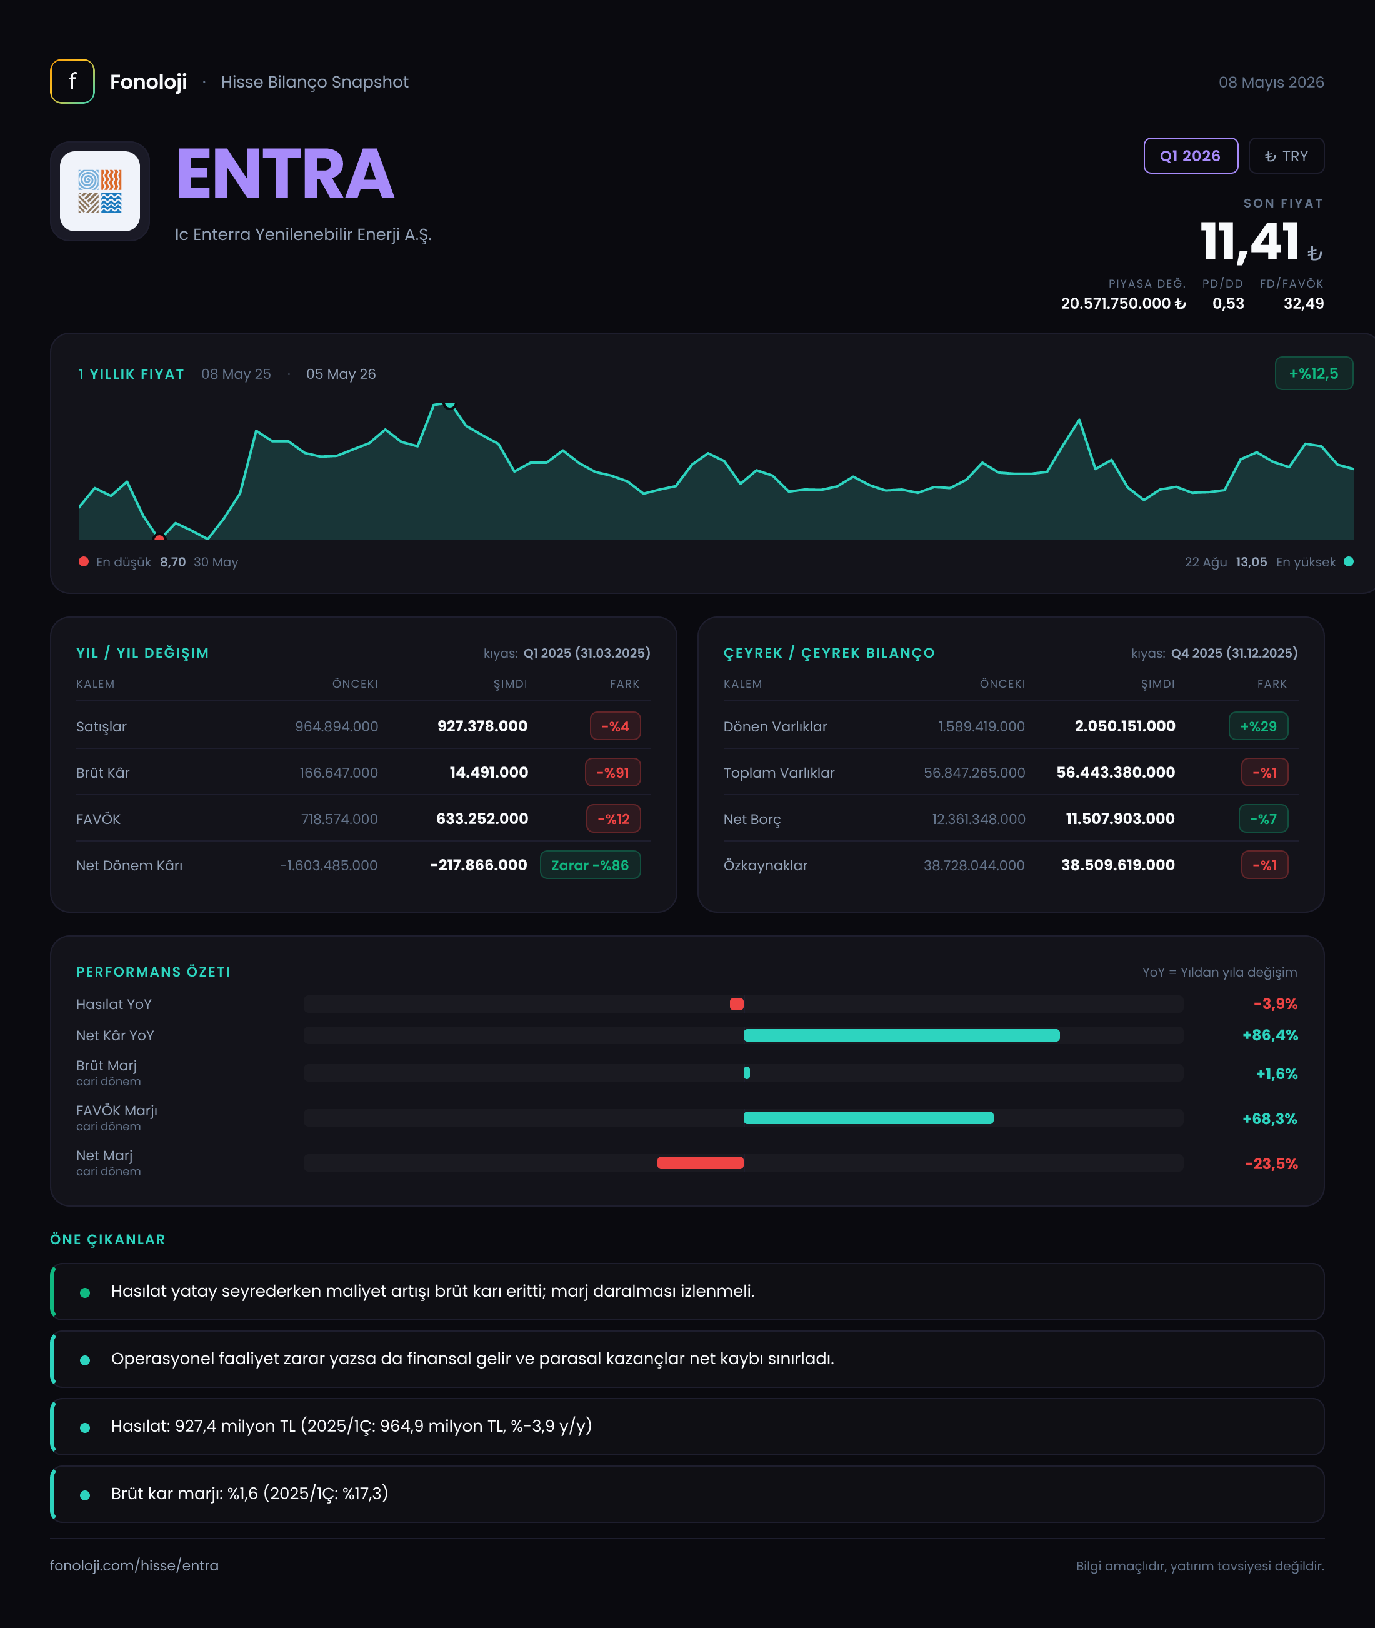Click the Satışlar -%4 change badge
1375x1628 pixels.
click(615, 726)
